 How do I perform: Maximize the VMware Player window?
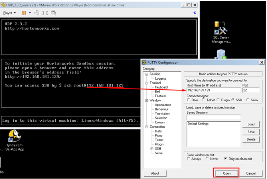[189, 5]
